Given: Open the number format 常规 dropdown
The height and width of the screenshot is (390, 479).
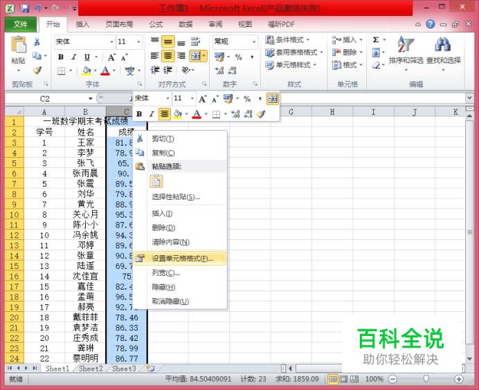Looking at the screenshot, I should tap(254, 41).
